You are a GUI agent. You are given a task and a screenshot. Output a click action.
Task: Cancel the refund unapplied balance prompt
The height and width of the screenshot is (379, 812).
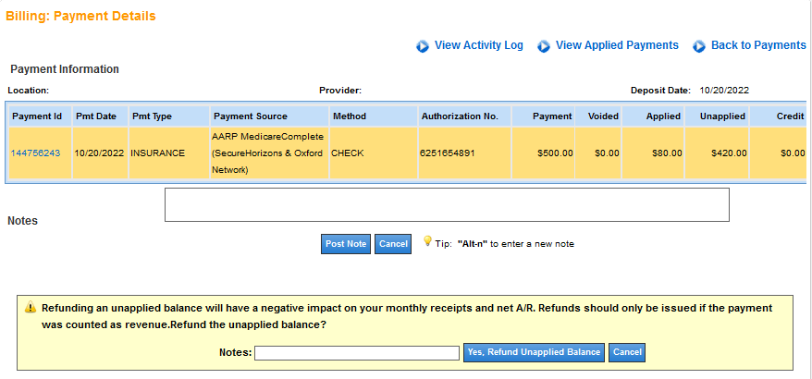[x=627, y=352]
